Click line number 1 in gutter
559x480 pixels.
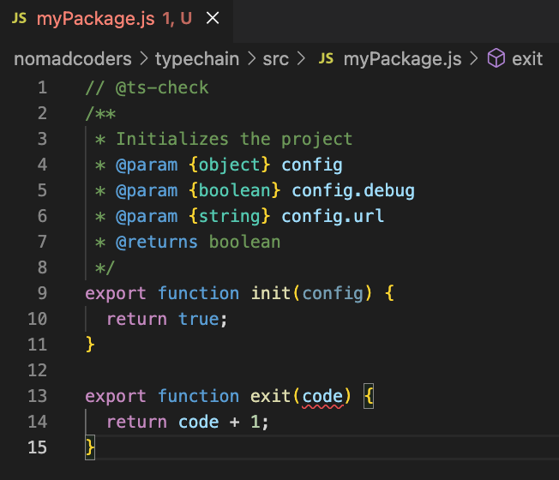pos(42,87)
